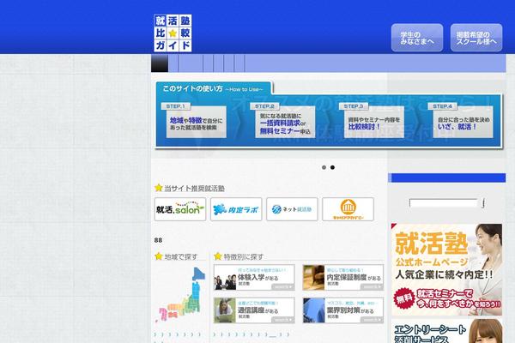
Task: Select the first carousel dot indicator
Action: click(x=324, y=167)
